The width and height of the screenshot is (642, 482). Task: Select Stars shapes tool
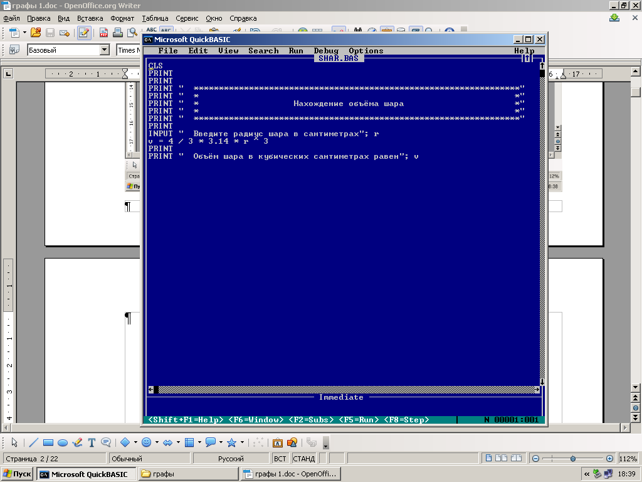(232, 442)
